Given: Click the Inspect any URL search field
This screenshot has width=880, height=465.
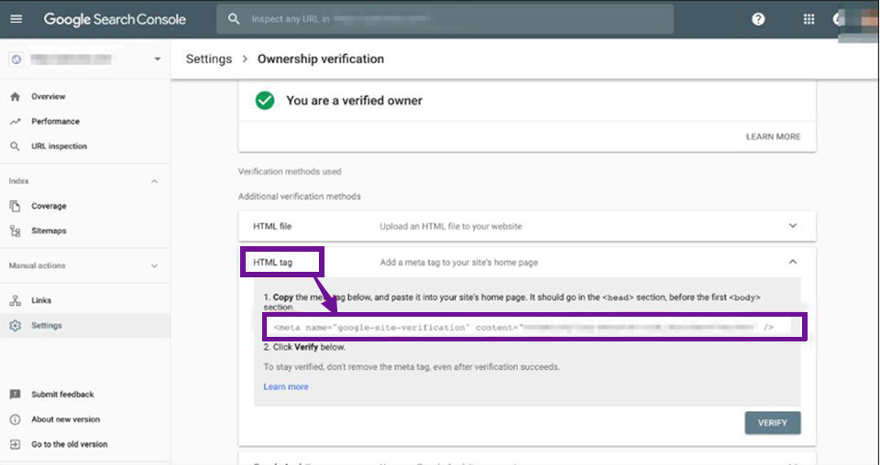Looking at the screenshot, I should pyautogui.click(x=445, y=19).
